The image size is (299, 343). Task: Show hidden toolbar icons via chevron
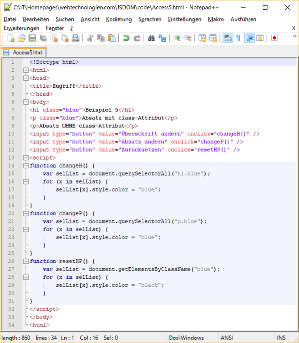[x=295, y=36]
